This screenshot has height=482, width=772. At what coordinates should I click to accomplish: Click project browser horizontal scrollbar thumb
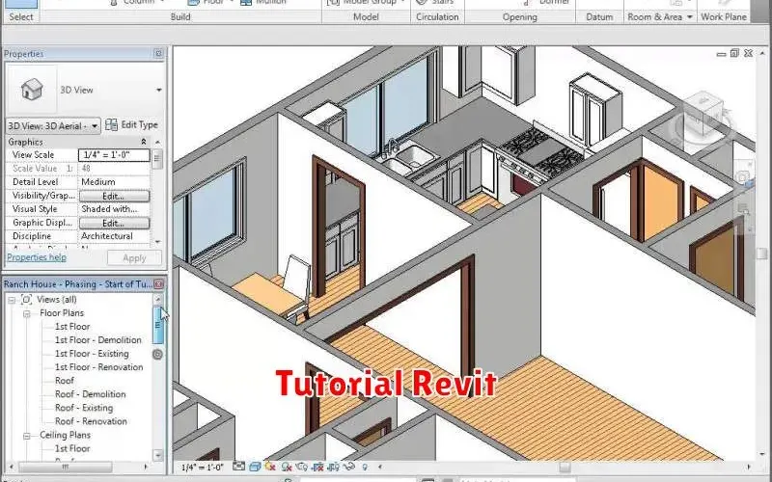[65, 467]
